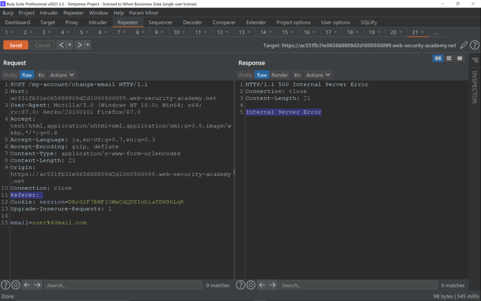Select side-by-side layout view icon
This screenshot has width=481, height=301.
[x=438, y=59]
